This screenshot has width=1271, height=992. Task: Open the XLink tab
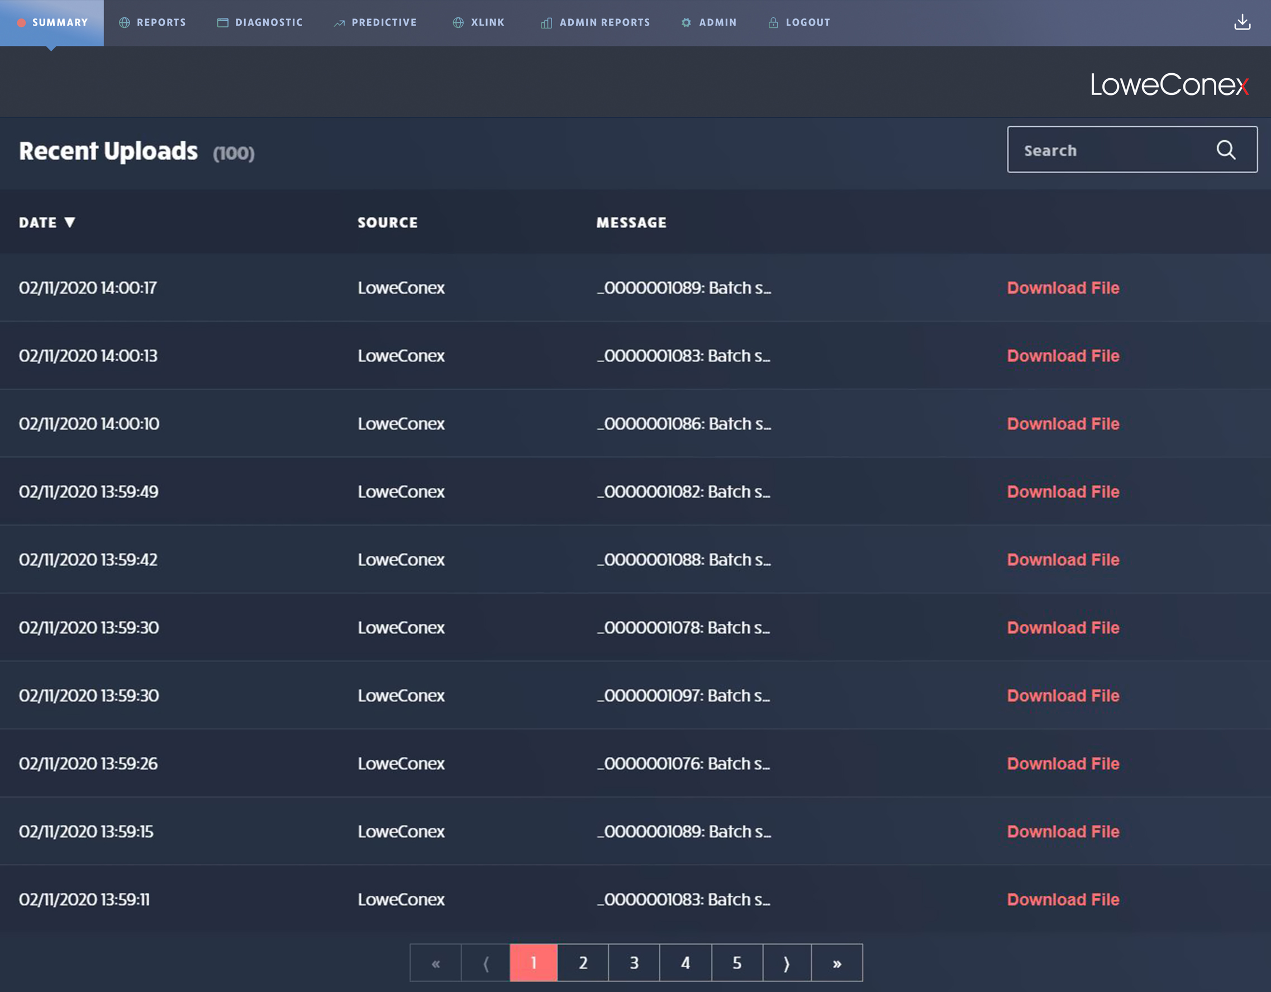click(x=478, y=23)
